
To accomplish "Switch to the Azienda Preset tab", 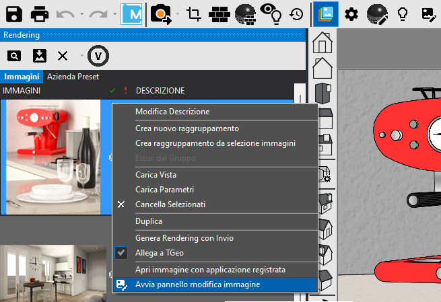I will tap(73, 77).
